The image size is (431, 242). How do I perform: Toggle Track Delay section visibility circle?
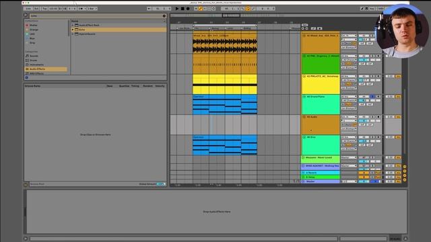coord(405,179)
